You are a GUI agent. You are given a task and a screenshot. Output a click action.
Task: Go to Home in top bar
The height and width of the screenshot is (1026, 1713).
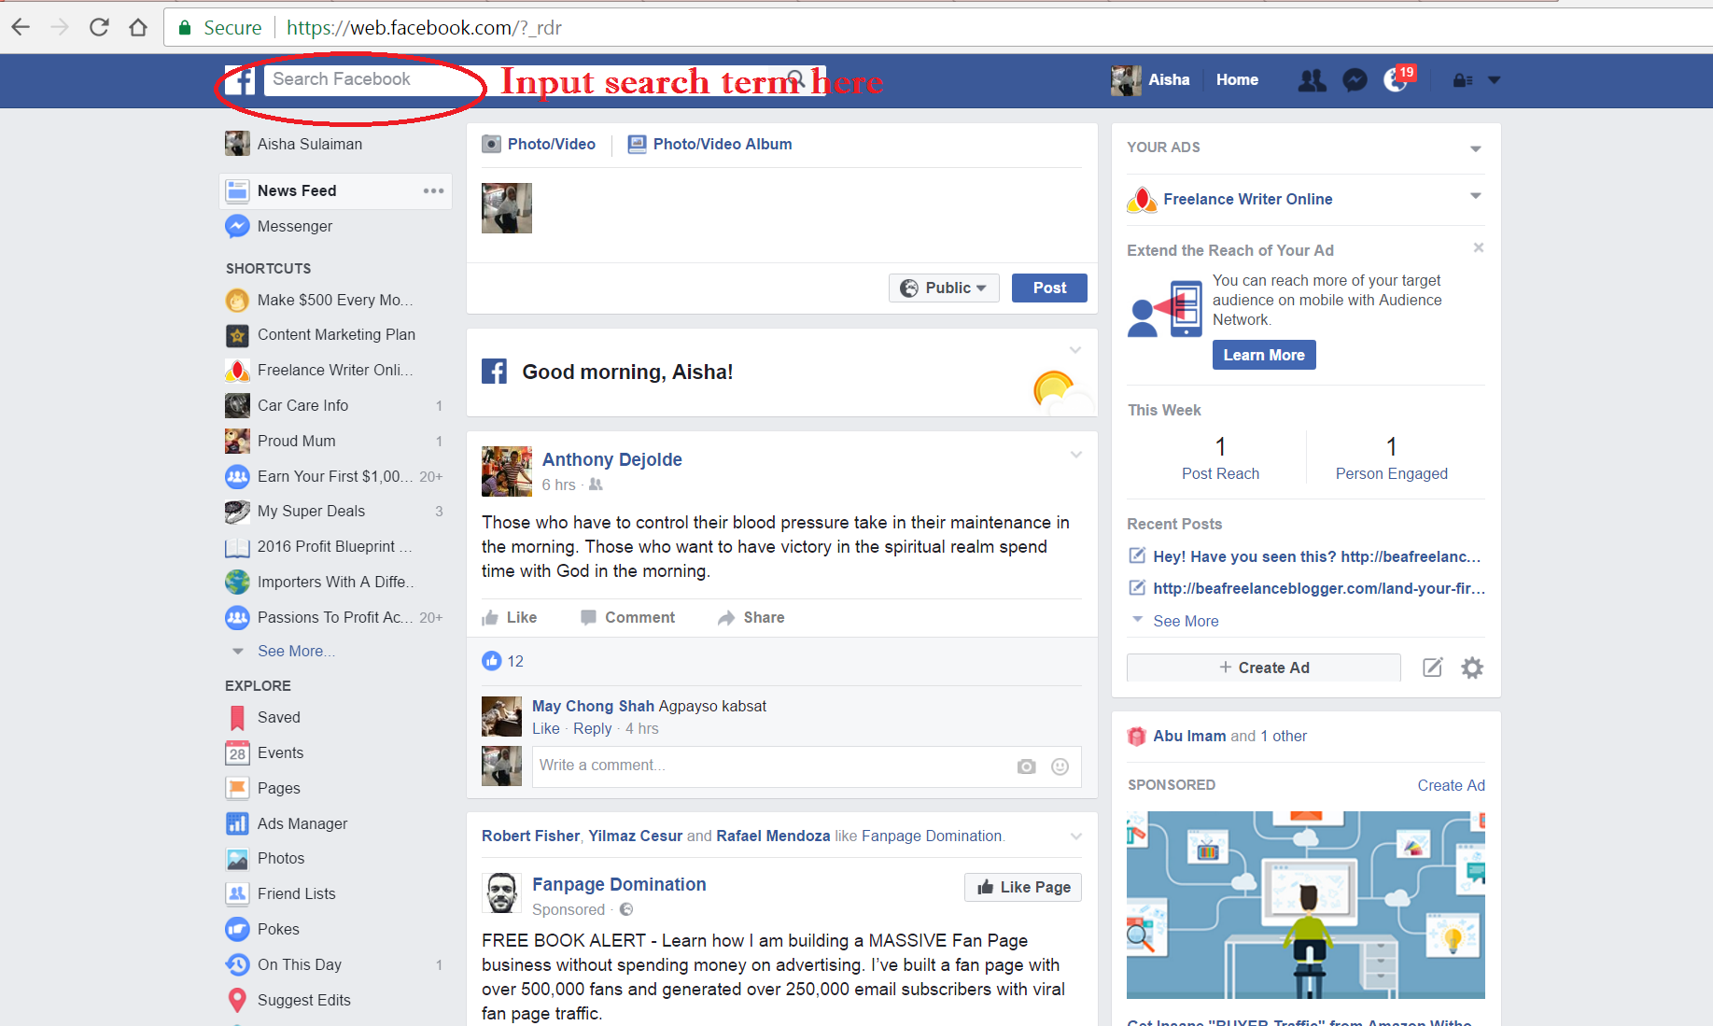click(x=1237, y=80)
